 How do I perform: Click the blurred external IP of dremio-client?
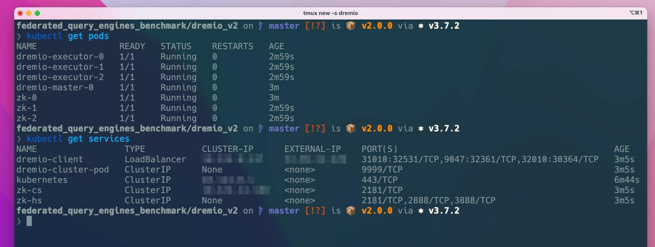click(315, 159)
